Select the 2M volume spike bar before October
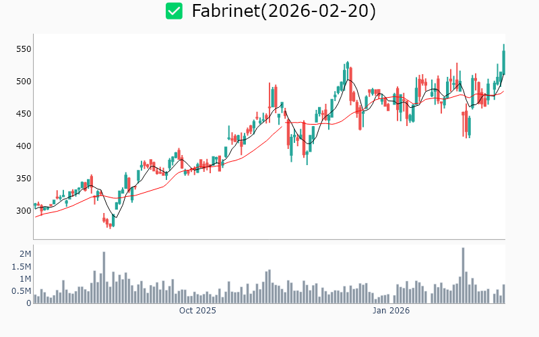 [104, 278]
